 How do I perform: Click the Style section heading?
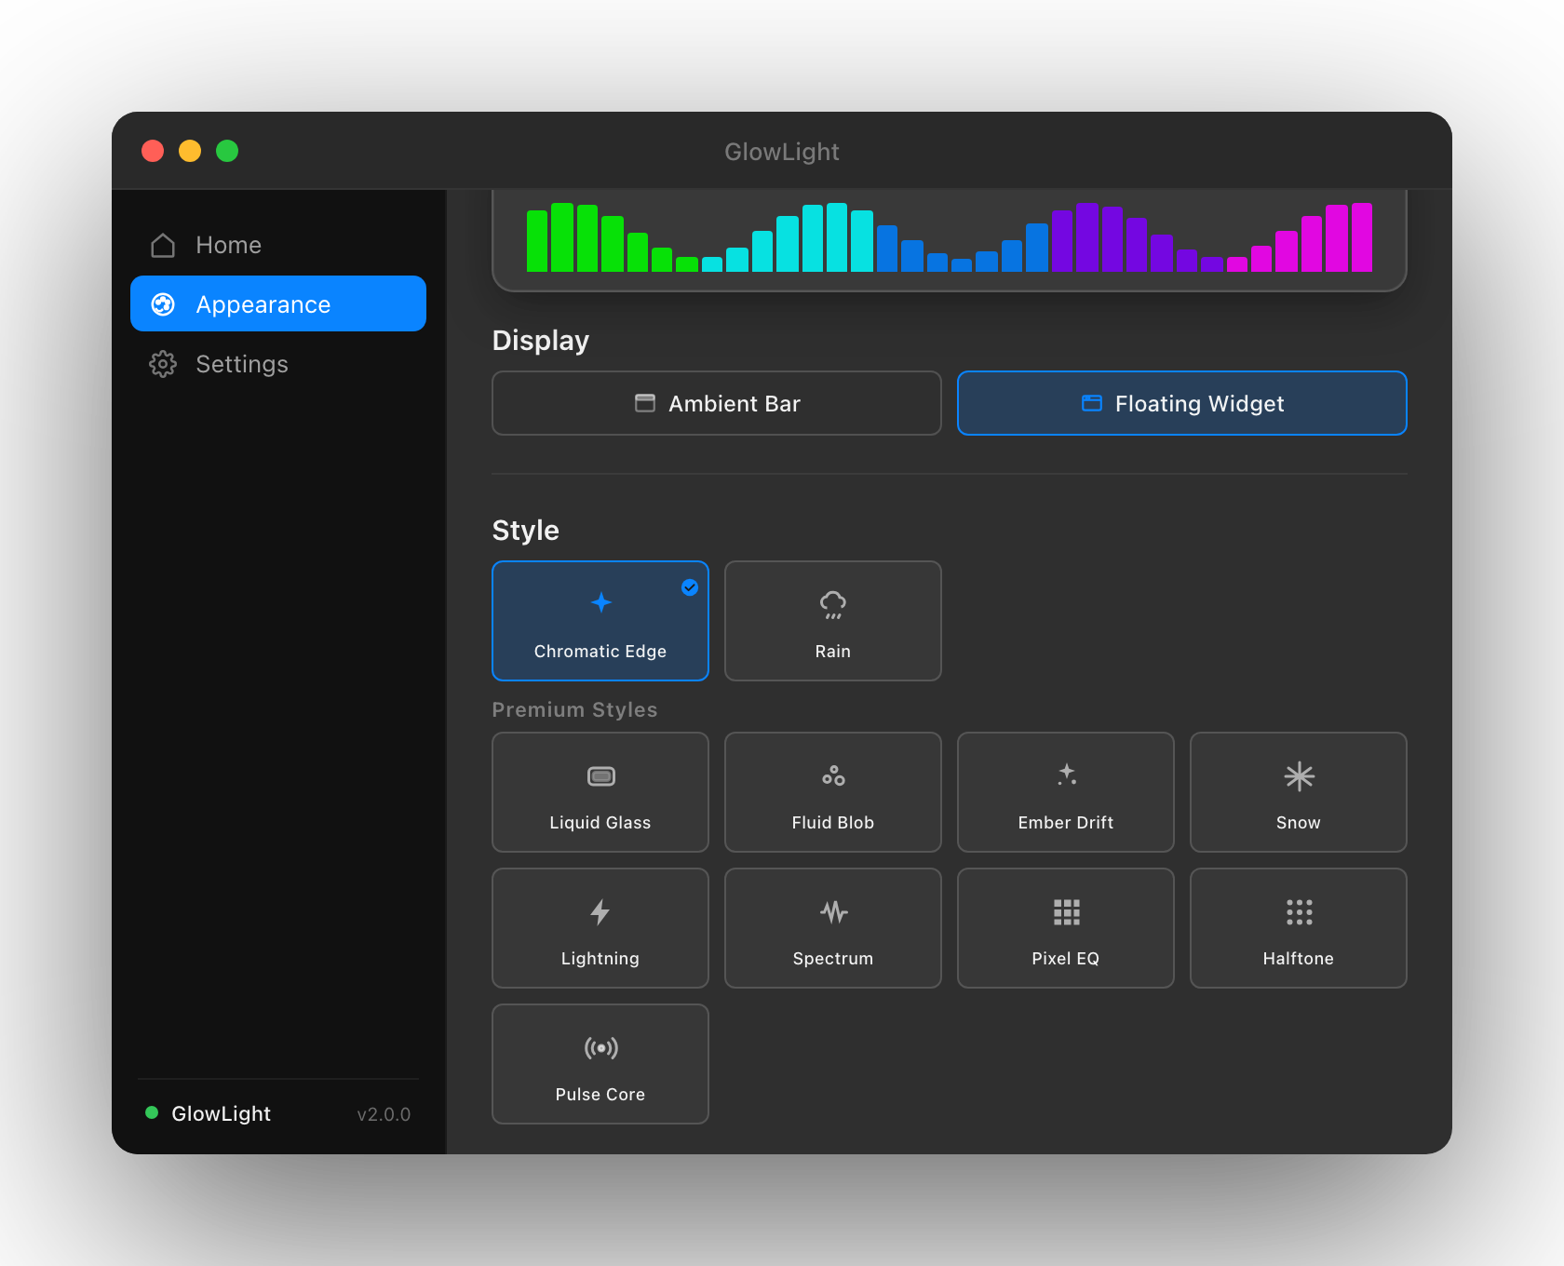coord(526,531)
